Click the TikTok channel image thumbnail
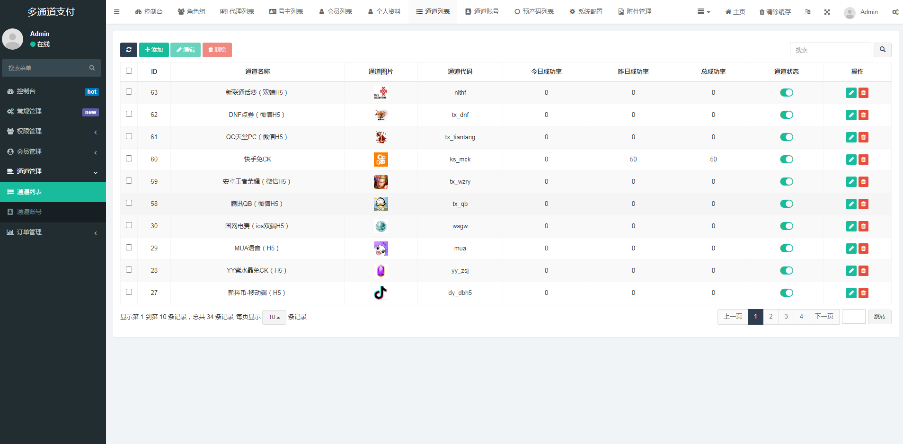The width and height of the screenshot is (903, 444). tap(381, 293)
